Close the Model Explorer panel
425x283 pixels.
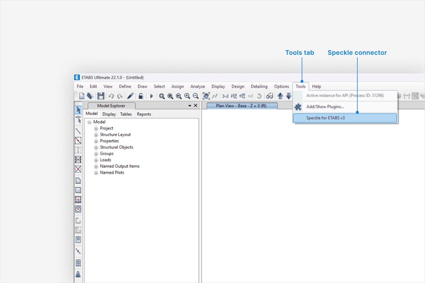click(x=196, y=105)
